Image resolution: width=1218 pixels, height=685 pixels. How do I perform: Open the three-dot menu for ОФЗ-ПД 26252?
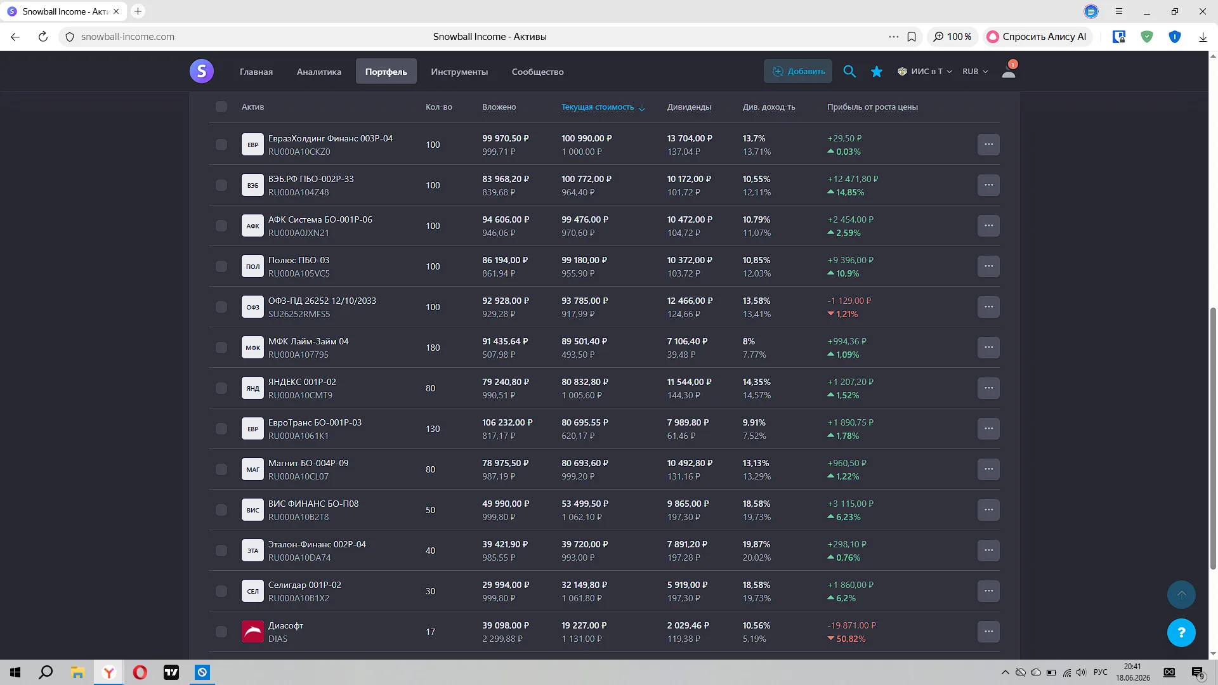[x=988, y=307]
